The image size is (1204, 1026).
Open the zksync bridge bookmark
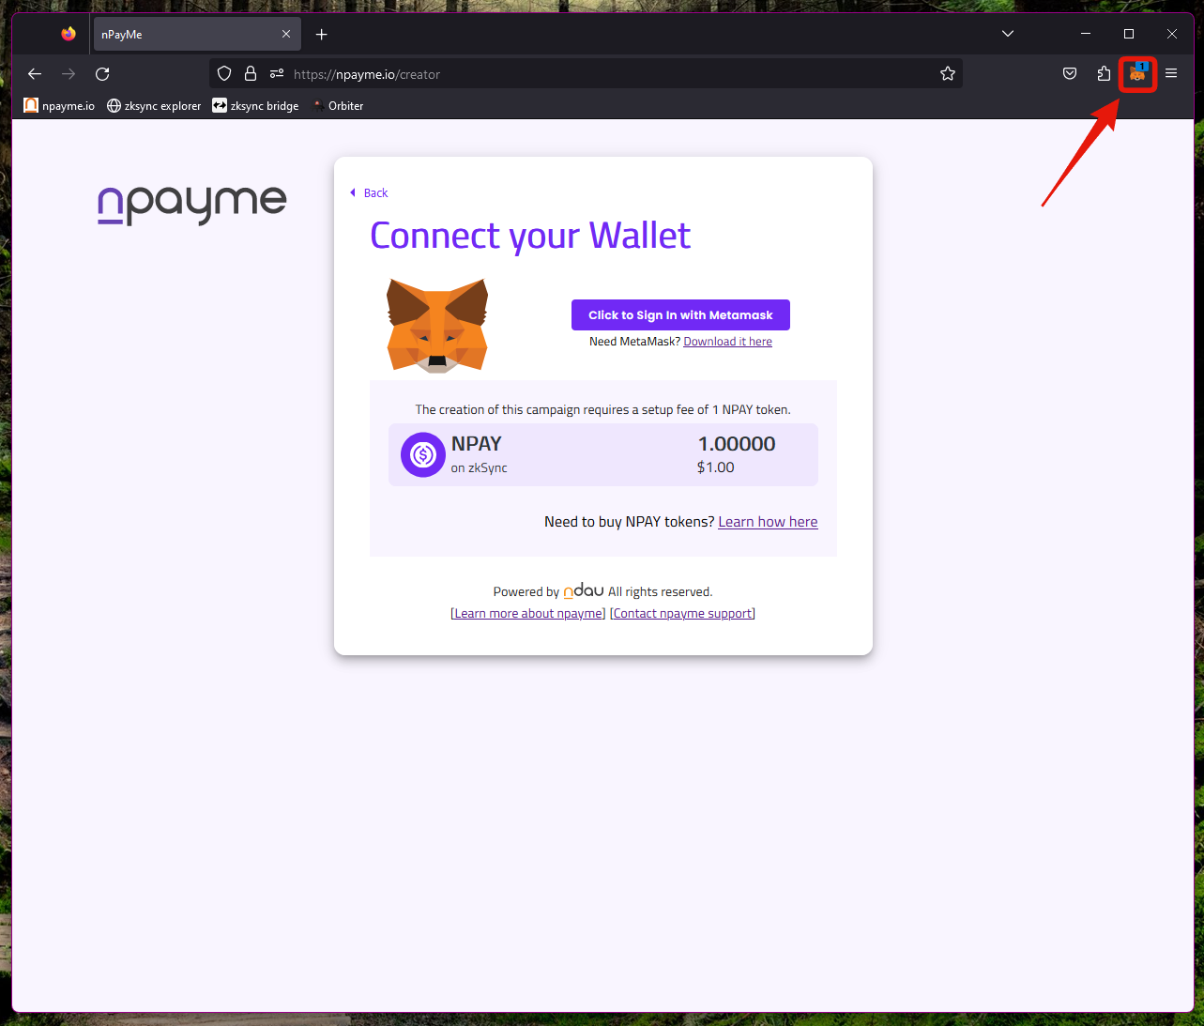(x=255, y=105)
